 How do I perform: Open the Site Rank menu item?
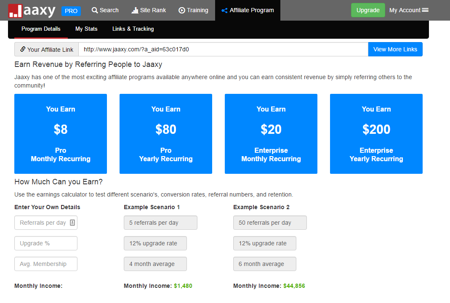tap(149, 11)
